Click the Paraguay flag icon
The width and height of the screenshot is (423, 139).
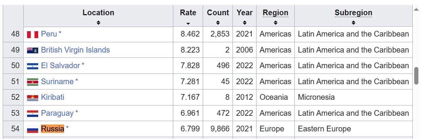coord(32,113)
